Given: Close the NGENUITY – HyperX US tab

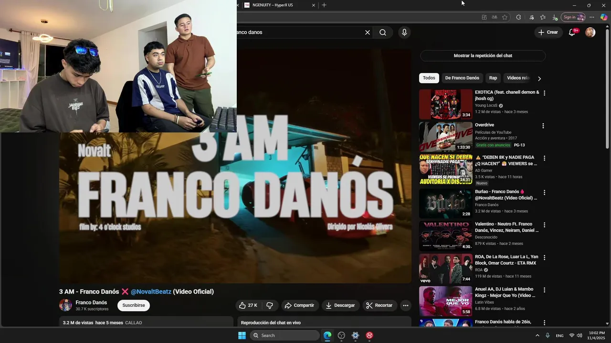Looking at the screenshot, I should (314, 5).
